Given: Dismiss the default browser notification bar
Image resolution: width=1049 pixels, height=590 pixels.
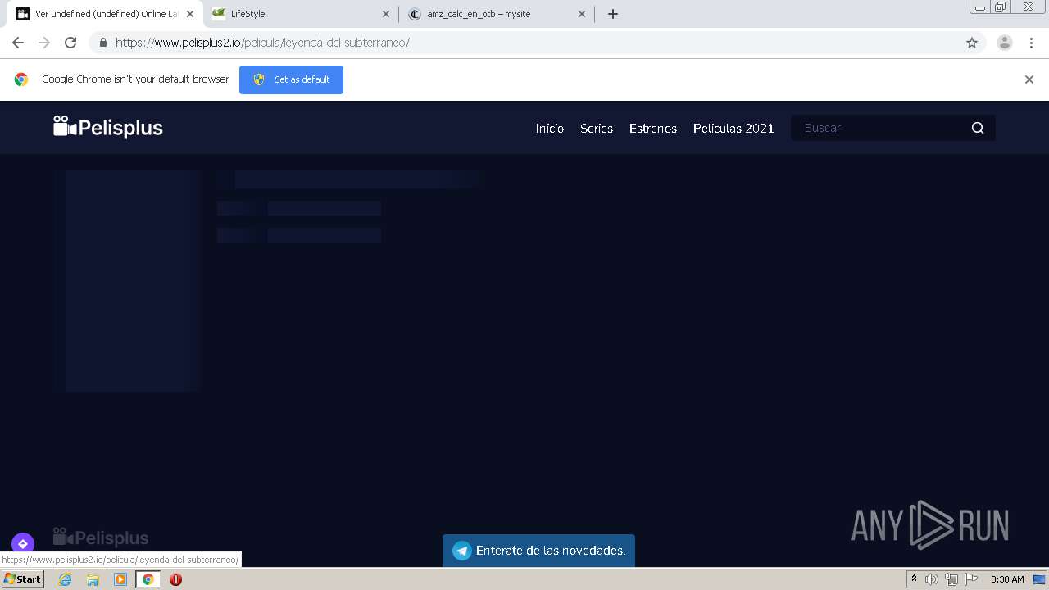Looking at the screenshot, I should click(1029, 79).
